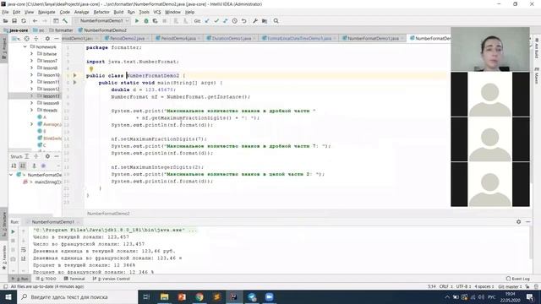This screenshot has height=304, width=541.
Task: Open Project Structure folder icon in the toolbar
Action: (265, 20)
